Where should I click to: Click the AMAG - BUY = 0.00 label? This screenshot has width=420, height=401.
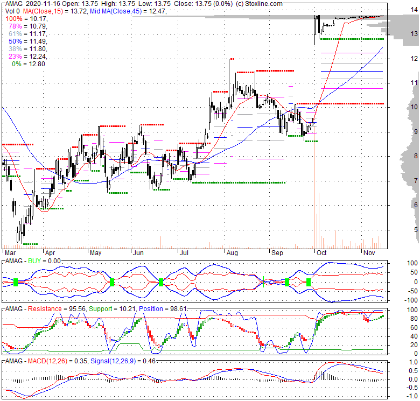pyautogui.click(x=33, y=261)
